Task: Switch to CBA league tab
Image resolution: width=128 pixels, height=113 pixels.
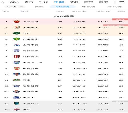Action: (14, 2)
